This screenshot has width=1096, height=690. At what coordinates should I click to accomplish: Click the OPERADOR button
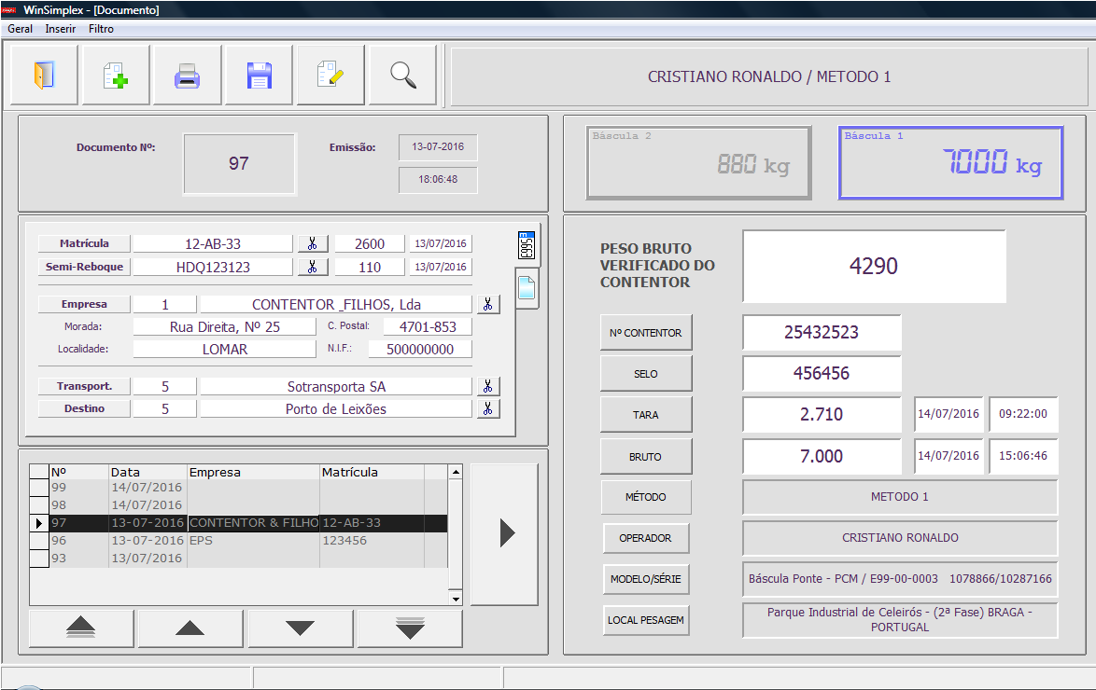[646, 538]
